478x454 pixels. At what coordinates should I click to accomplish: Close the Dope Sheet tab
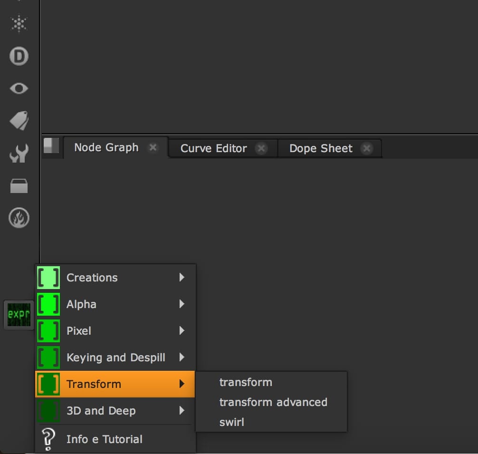[x=366, y=148]
